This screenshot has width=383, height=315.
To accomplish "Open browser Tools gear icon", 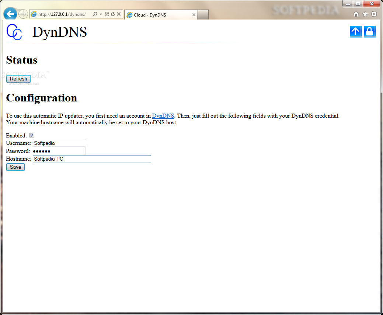I will pyautogui.click(x=374, y=14).
